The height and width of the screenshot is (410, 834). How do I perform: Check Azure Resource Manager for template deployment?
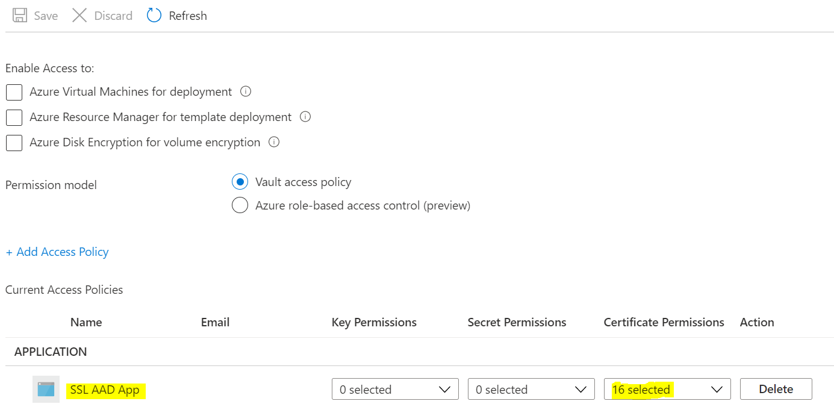click(x=14, y=117)
